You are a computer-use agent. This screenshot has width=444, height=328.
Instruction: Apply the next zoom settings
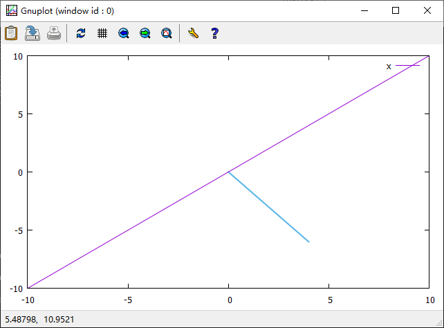[x=145, y=33]
